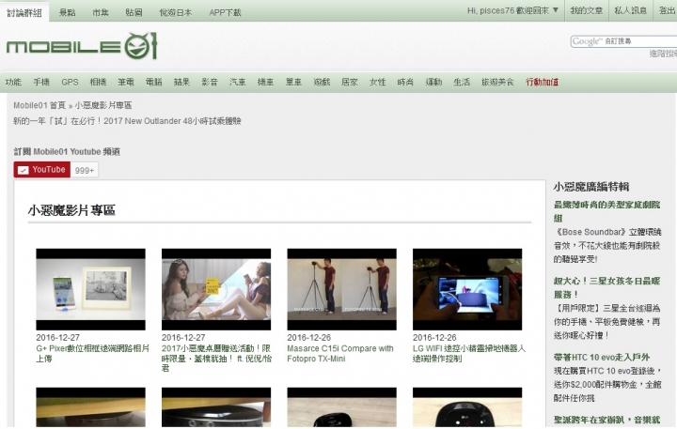
Task: Select GPS in the category bar
Action: 70,82
